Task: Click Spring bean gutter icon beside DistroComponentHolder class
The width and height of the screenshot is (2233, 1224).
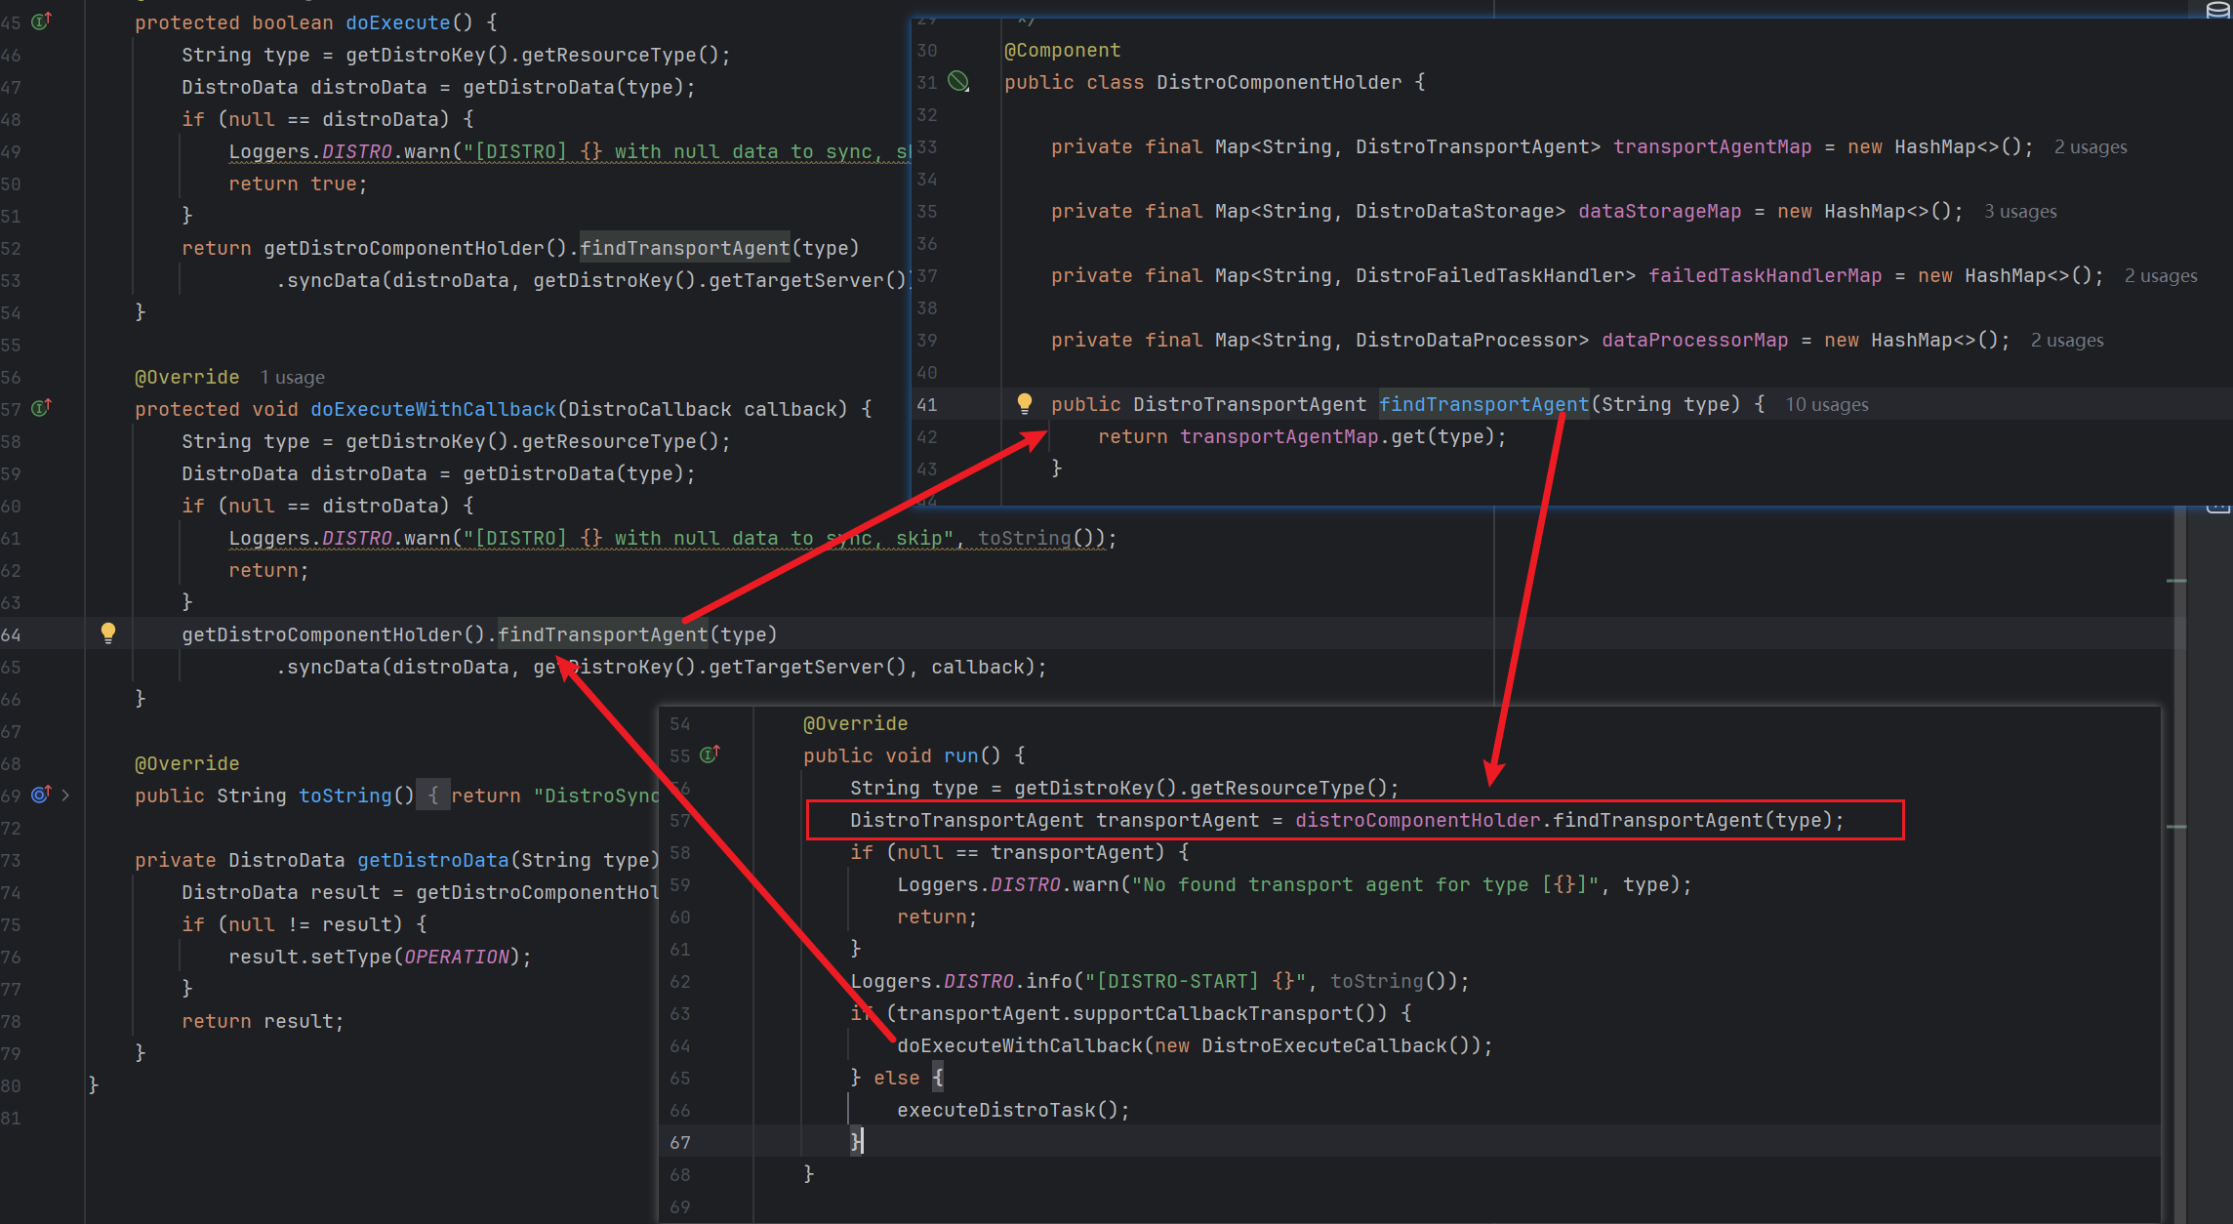Action: point(959,82)
